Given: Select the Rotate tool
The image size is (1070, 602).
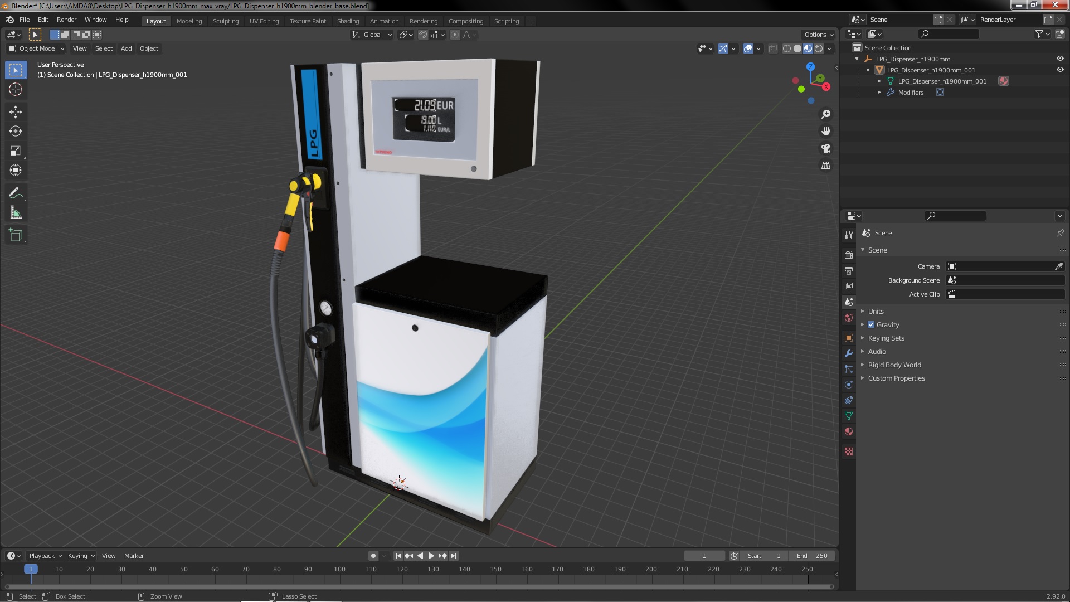Looking at the screenshot, I should point(16,132).
